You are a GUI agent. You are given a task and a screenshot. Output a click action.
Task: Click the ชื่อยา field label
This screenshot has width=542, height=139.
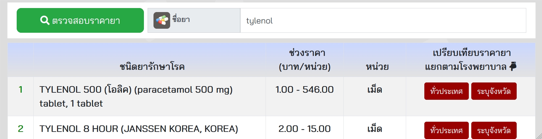tap(181, 19)
